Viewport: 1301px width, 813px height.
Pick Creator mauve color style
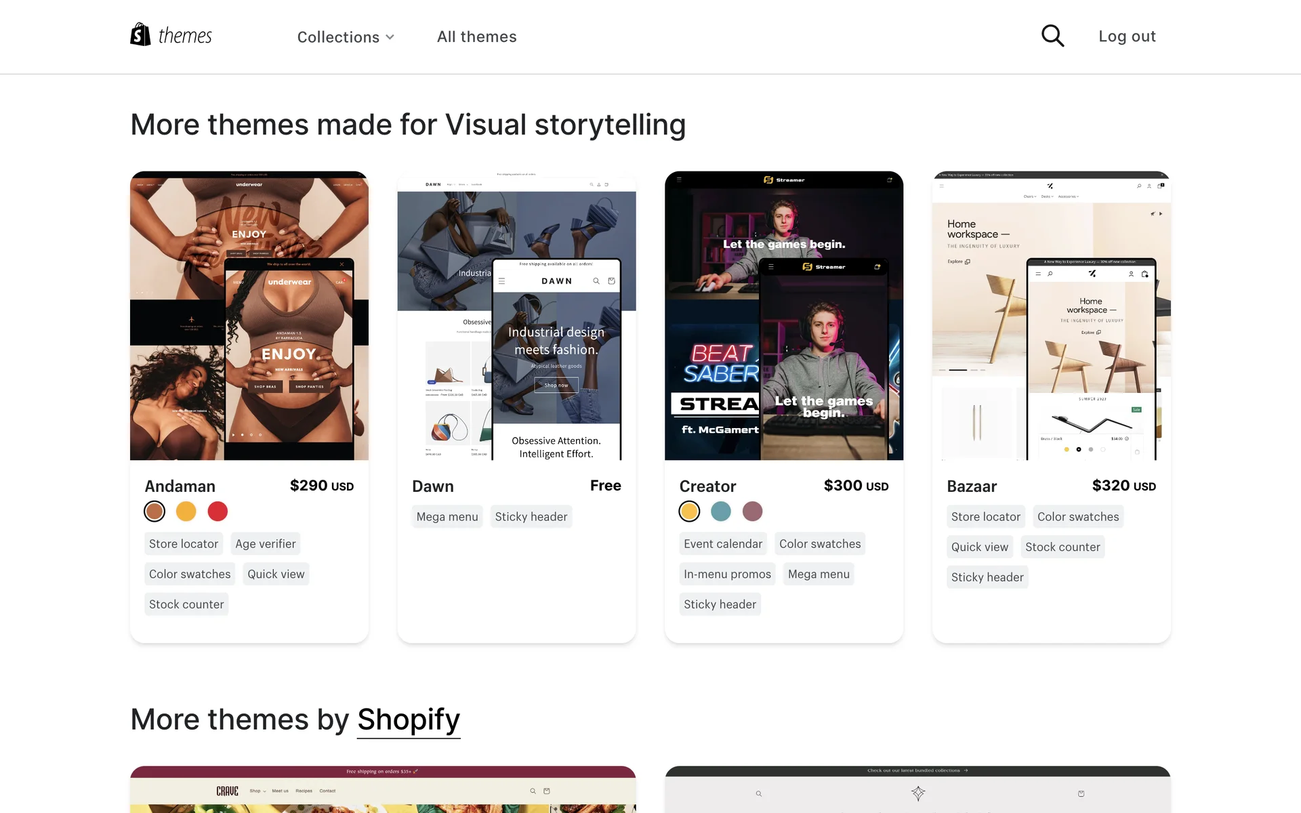click(x=752, y=512)
